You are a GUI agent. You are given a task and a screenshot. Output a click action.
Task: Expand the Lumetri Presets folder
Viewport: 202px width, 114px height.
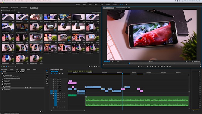point(1,80)
